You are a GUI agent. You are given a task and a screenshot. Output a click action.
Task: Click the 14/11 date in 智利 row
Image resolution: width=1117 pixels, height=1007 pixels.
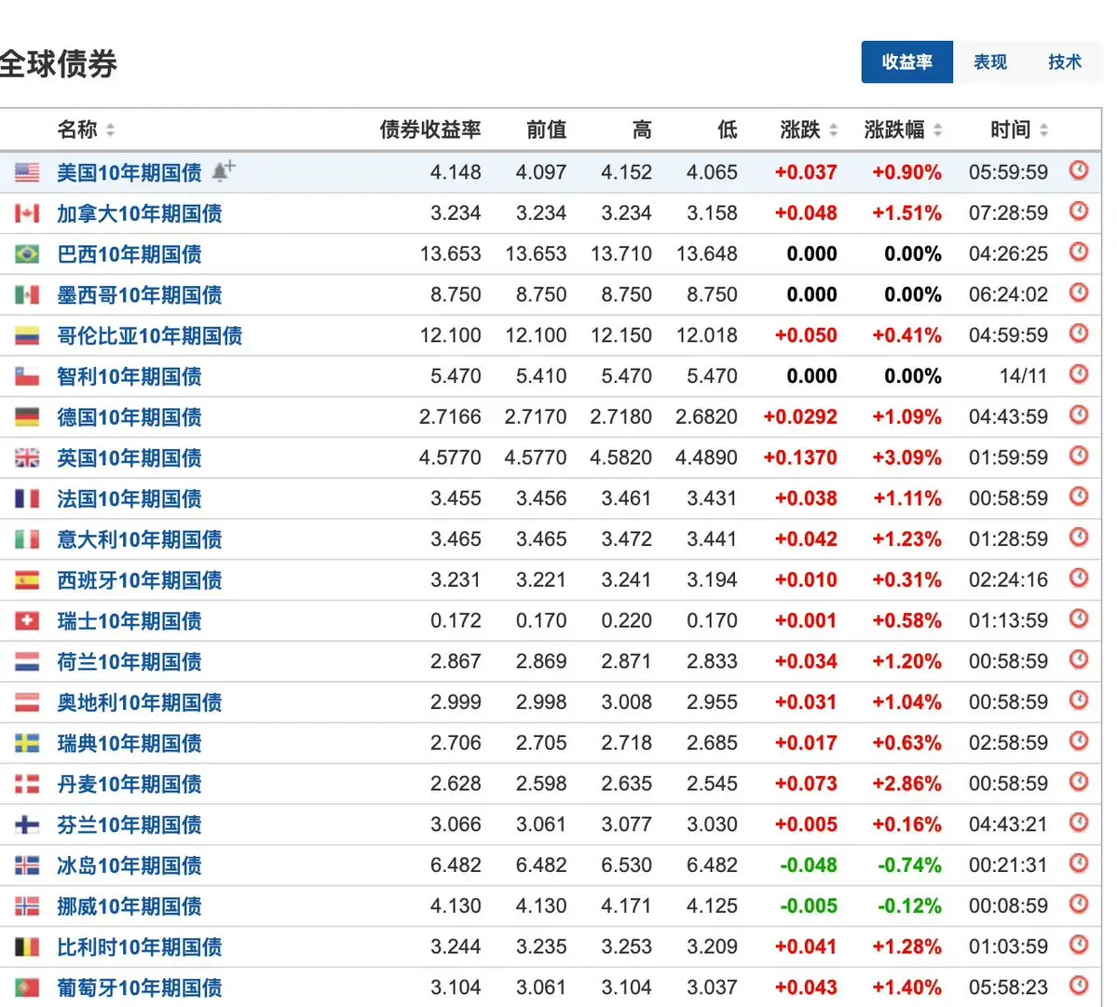click(x=1023, y=376)
